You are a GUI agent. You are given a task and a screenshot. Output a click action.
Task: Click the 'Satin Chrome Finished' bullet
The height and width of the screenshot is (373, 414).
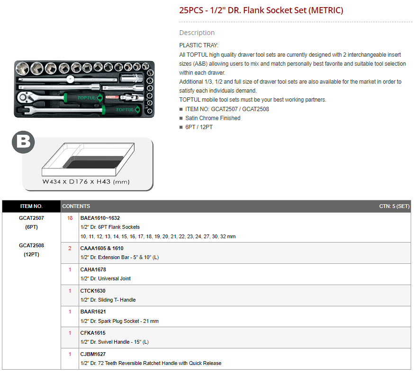tap(213, 118)
